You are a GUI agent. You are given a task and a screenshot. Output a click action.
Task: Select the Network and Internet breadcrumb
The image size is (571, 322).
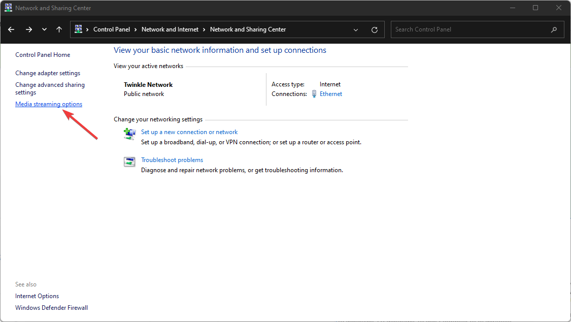pyautogui.click(x=170, y=29)
